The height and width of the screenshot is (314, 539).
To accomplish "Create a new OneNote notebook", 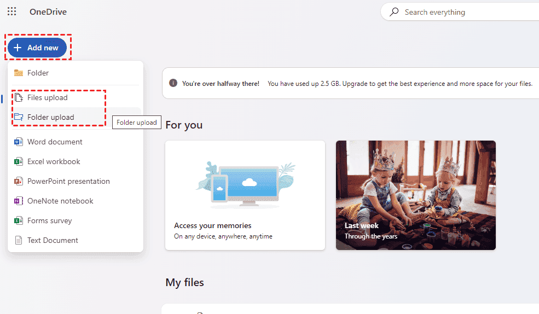I will point(76,201).
